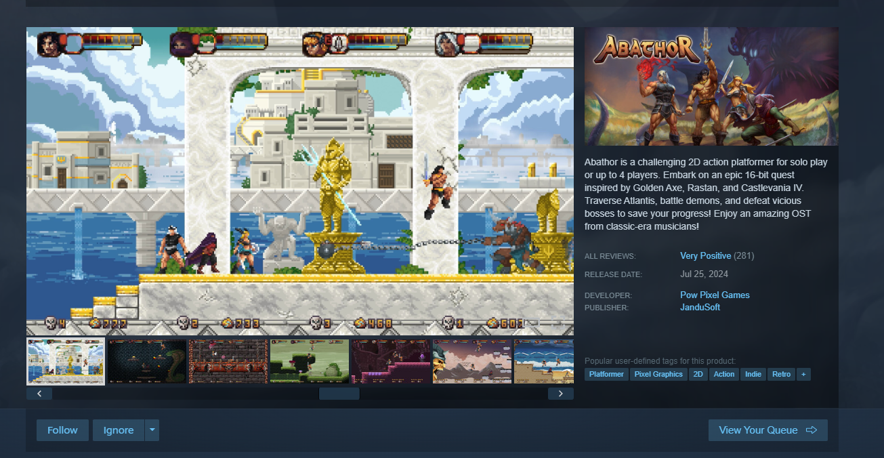Follow this game
884x458 pixels.
point(62,430)
